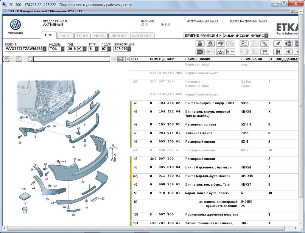Image resolution: width=305 pixels, height=233 pixels.
Task: Switch to the AUTOPART tab
Action: click(142, 36)
